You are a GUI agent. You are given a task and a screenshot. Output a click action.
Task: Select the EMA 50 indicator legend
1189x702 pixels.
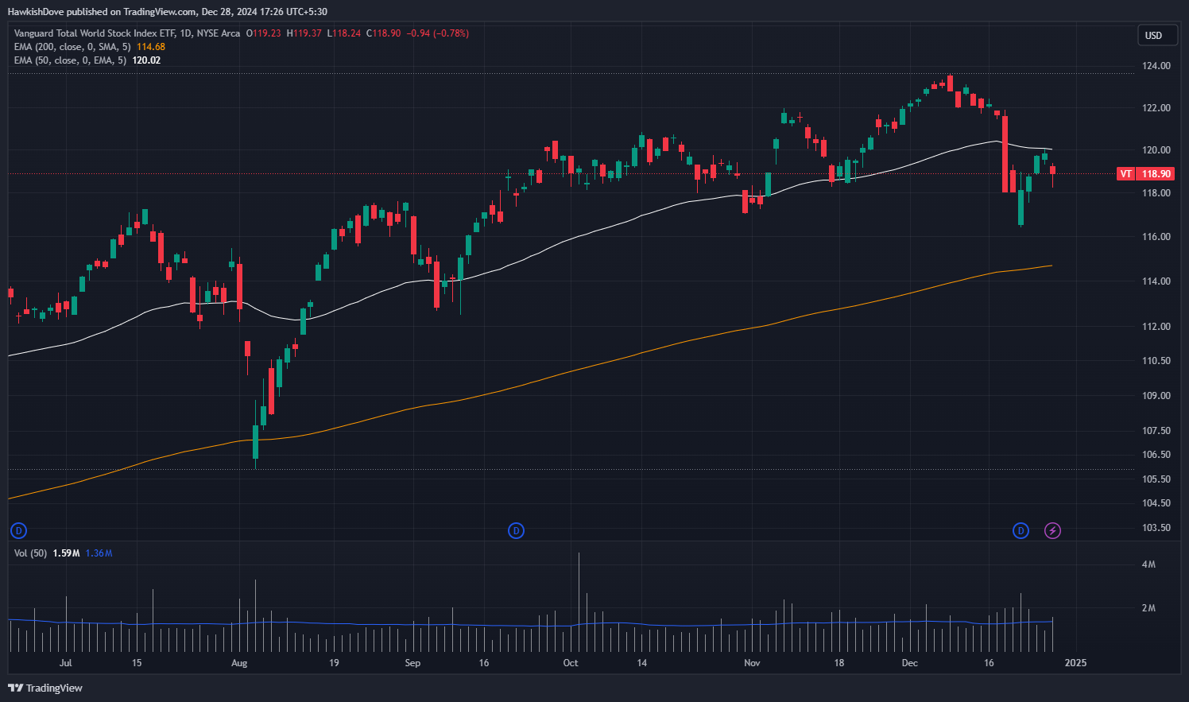(x=70, y=60)
